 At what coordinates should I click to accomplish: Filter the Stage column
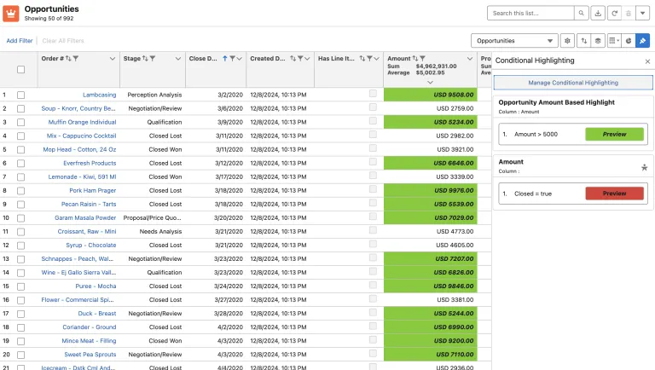153,59
